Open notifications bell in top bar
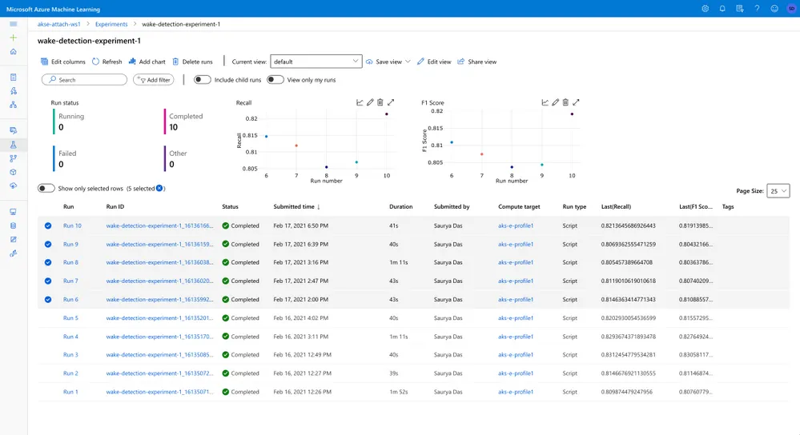800x435 pixels. click(x=722, y=9)
